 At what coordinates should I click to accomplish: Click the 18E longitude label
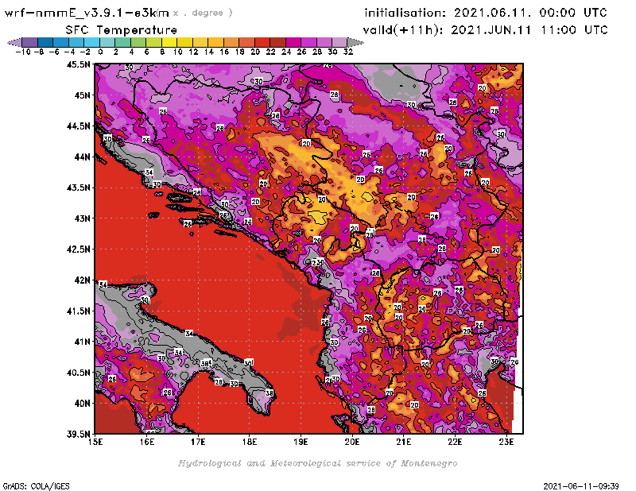click(250, 442)
